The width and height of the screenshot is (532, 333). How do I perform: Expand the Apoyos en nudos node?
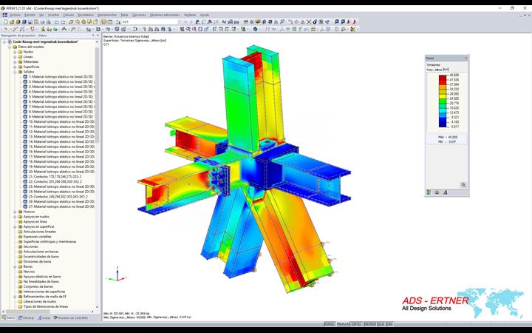tap(15, 216)
